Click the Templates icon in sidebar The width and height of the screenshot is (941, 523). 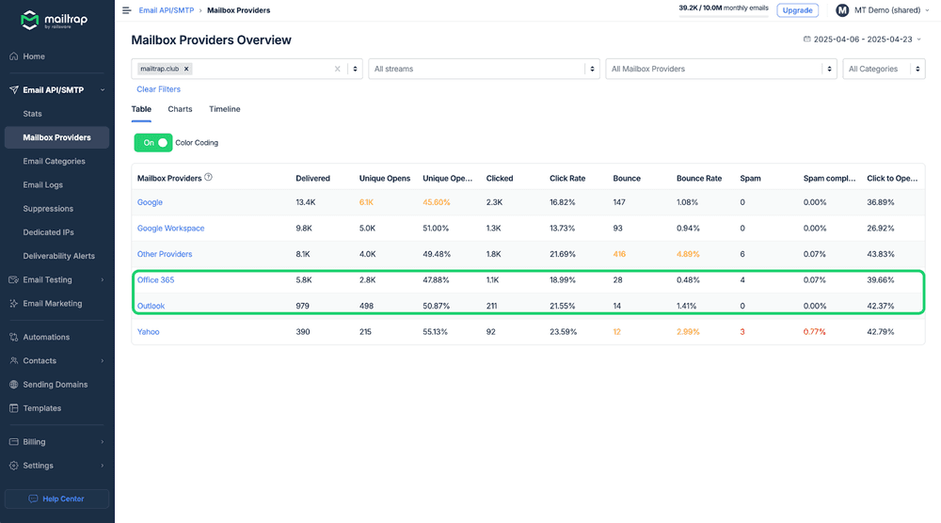tap(14, 408)
